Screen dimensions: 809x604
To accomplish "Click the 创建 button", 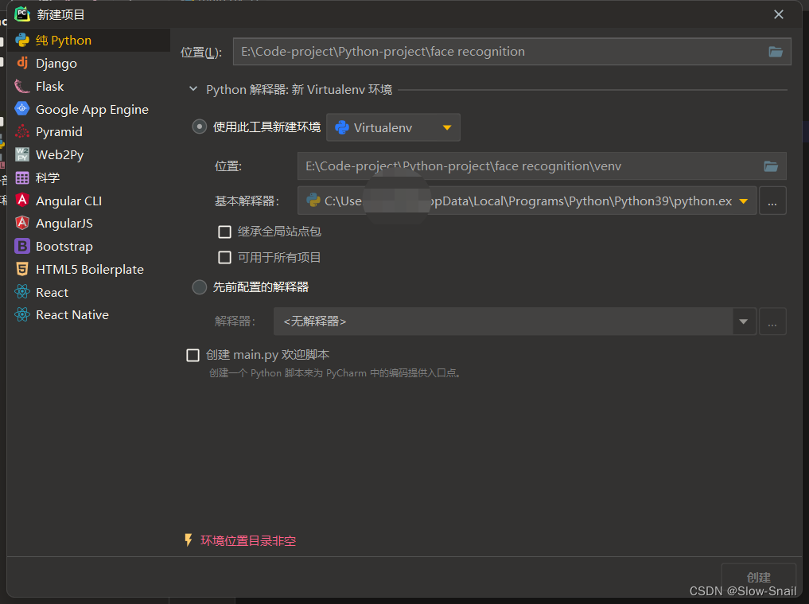I will point(758,577).
